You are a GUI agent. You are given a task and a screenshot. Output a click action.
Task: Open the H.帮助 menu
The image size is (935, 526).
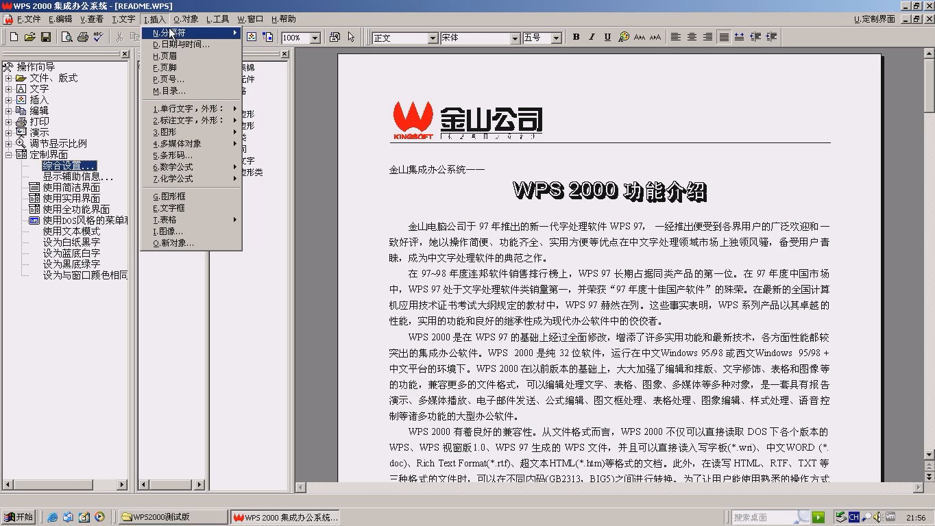[284, 19]
